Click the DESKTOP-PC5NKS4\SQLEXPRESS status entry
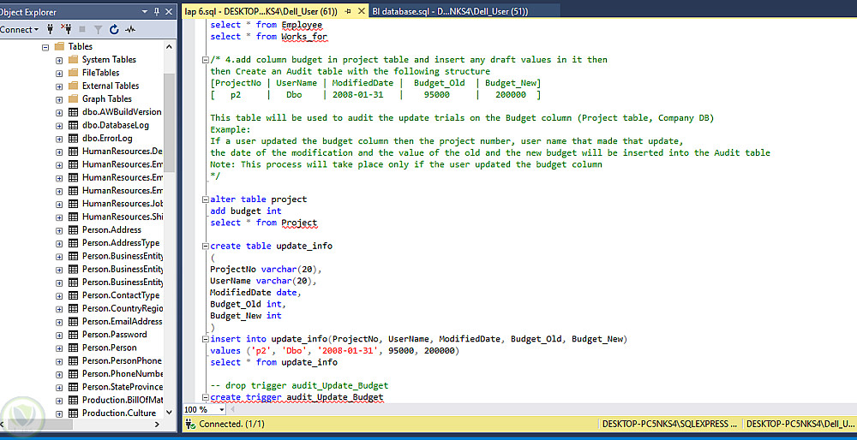857x440 pixels. click(669, 424)
